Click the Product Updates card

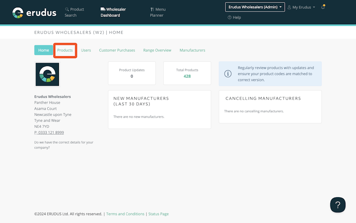(x=132, y=73)
